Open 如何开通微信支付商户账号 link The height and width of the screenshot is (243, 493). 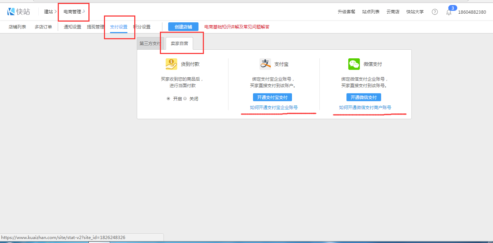365,108
